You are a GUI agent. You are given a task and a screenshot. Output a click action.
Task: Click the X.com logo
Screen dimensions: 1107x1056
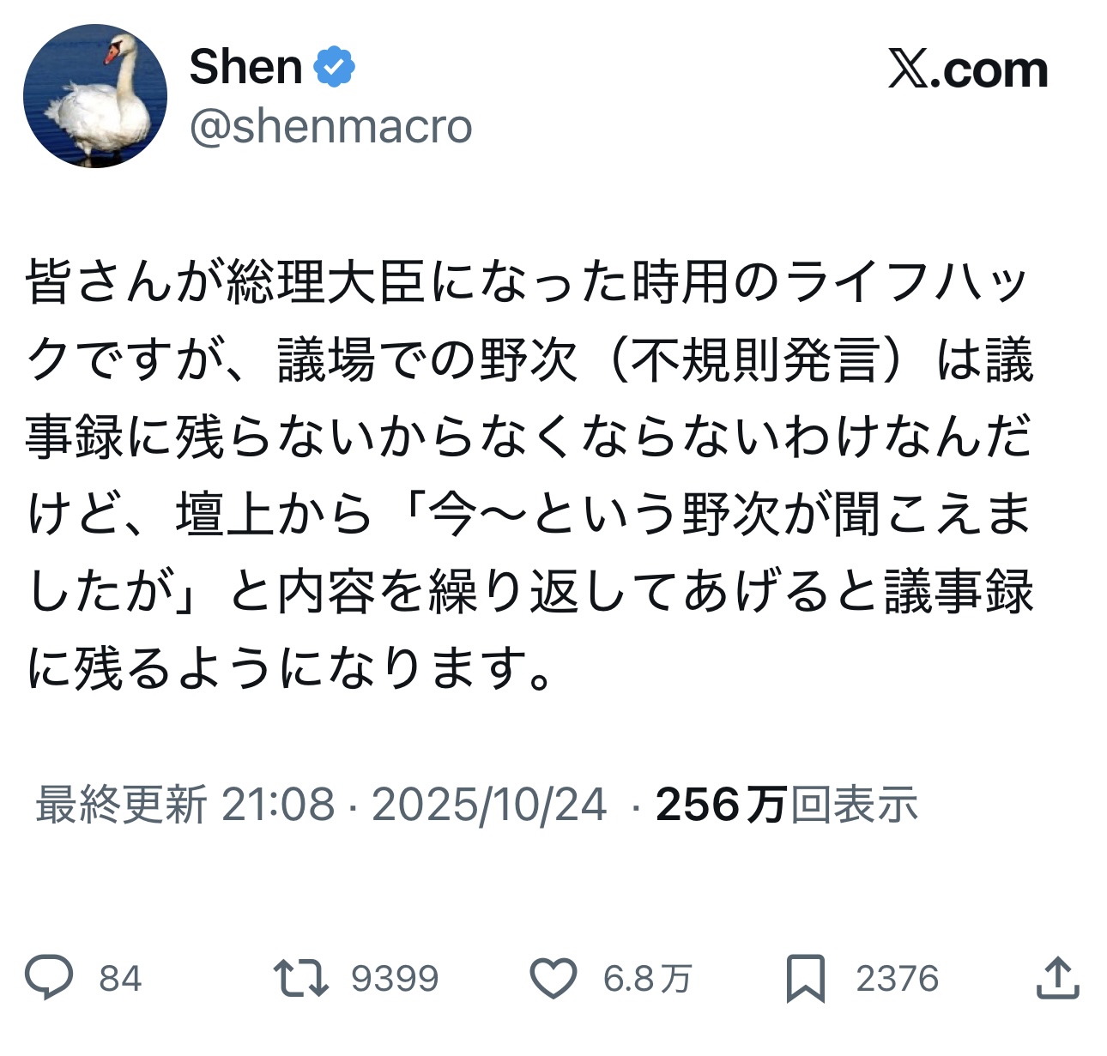967,69
